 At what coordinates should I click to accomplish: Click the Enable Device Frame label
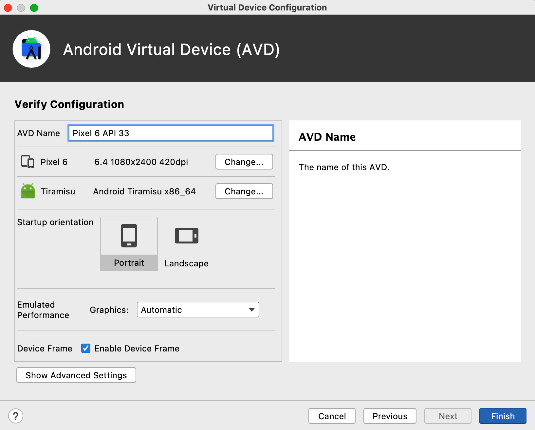[x=137, y=349]
